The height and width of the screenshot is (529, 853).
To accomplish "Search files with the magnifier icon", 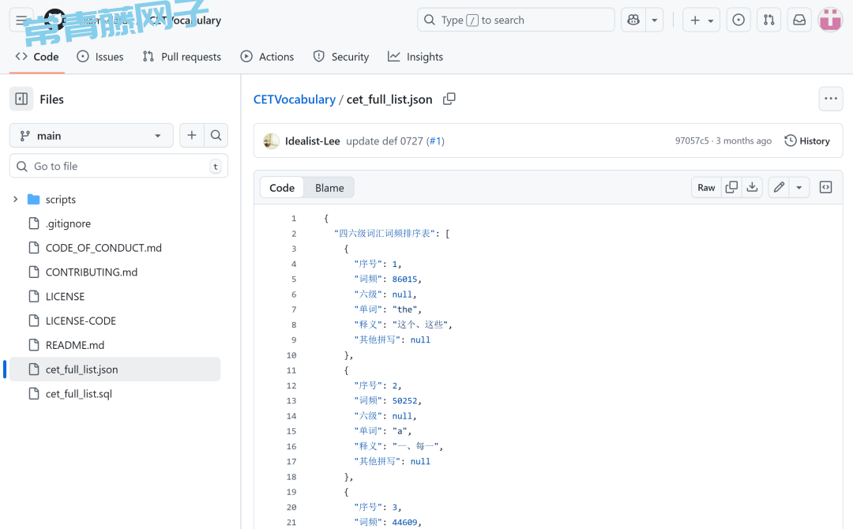I will tap(216, 136).
